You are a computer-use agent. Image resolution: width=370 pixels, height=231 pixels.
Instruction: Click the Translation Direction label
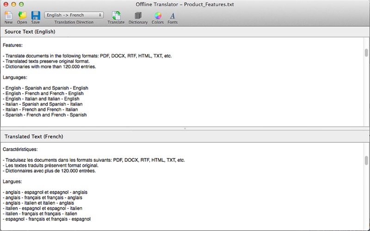coord(74,22)
